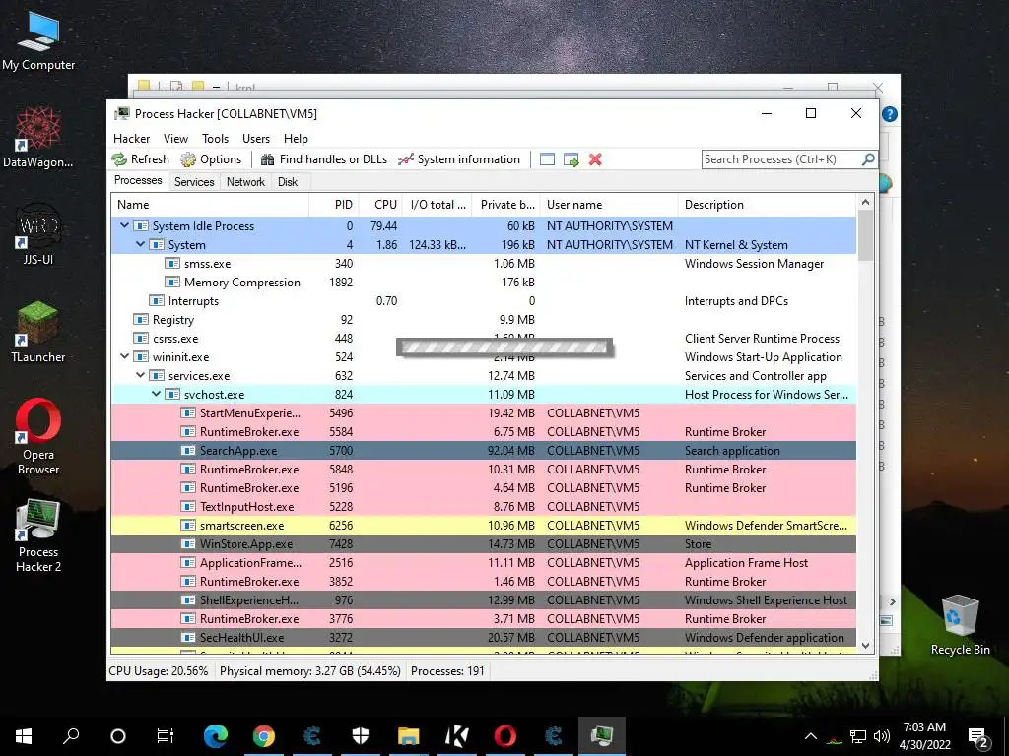
Task: Click the Processes count status entry
Action: [447, 670]
